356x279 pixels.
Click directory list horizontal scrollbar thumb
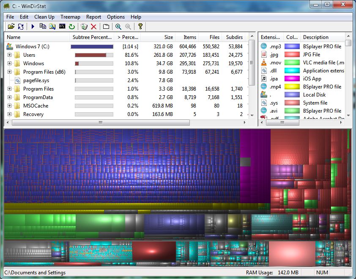point(101,122)
